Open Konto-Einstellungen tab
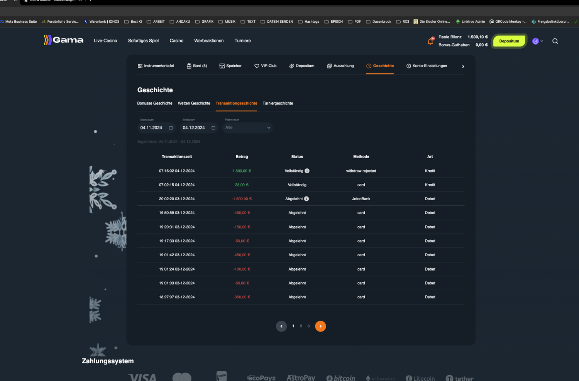 [x=427, y=66]
